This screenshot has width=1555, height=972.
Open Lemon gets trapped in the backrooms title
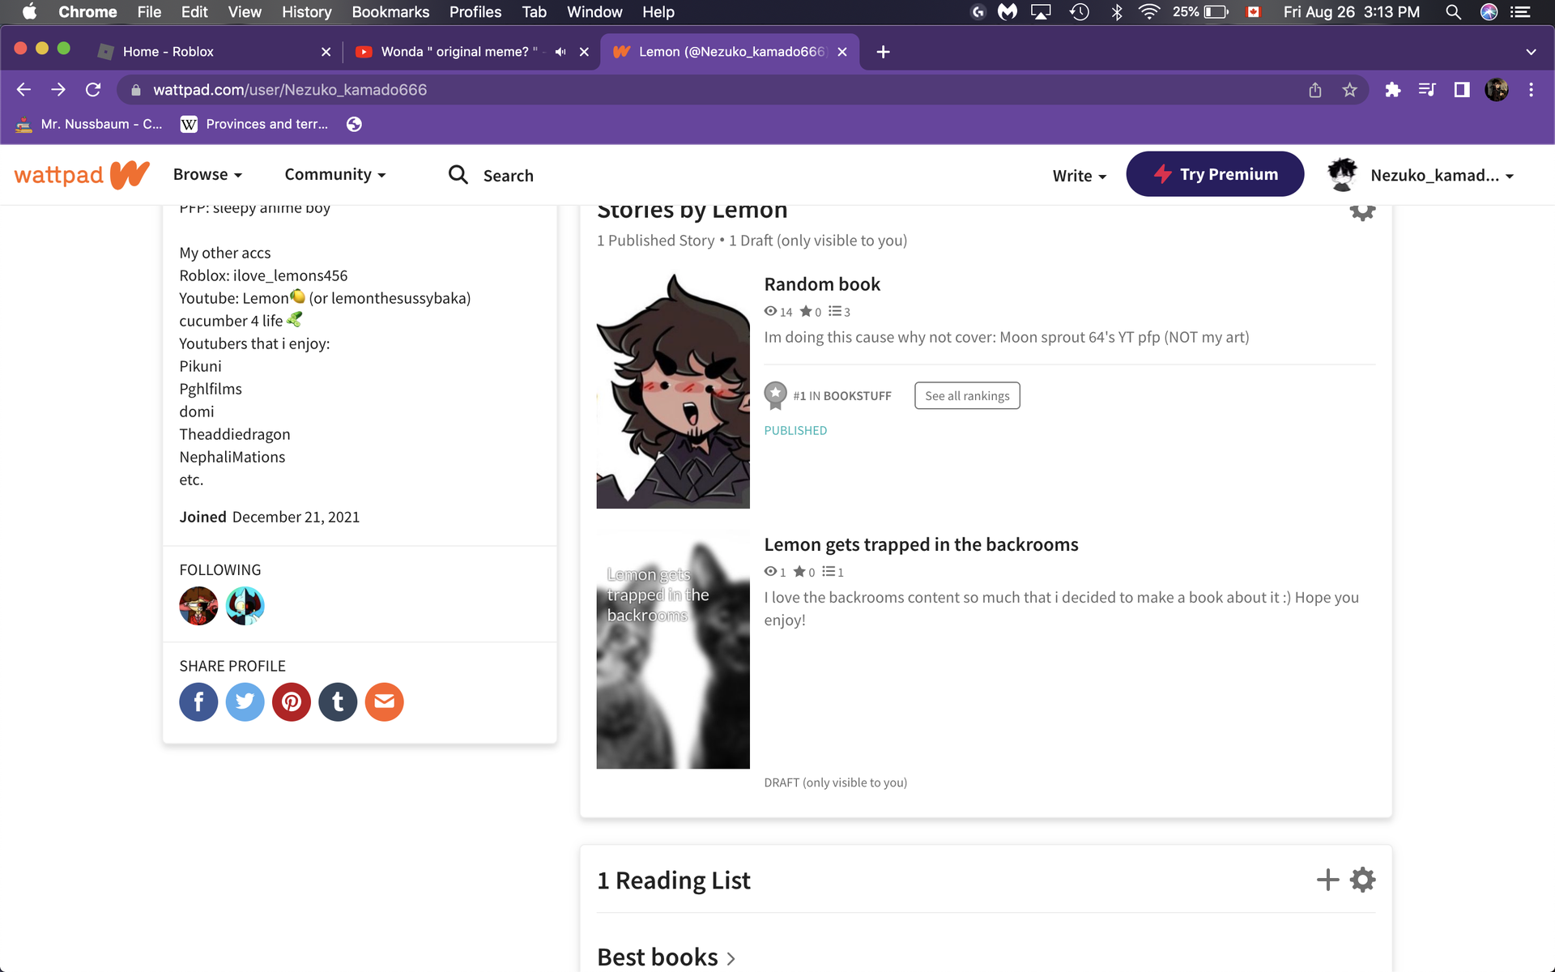point(921,544)
